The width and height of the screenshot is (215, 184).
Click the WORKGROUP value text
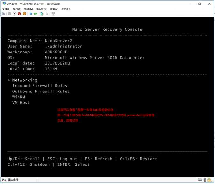click(56, 52)
